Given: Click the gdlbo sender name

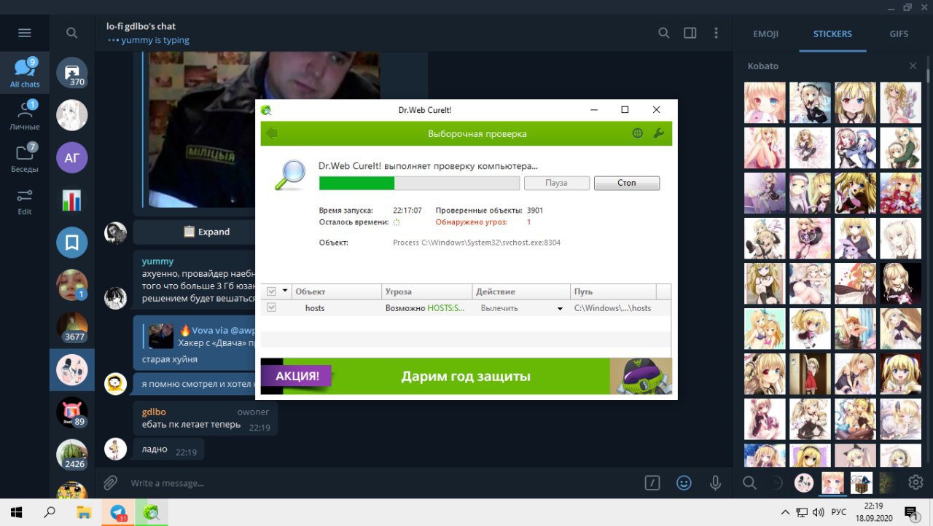Looking at the screenshot, I should pos(154,412).
